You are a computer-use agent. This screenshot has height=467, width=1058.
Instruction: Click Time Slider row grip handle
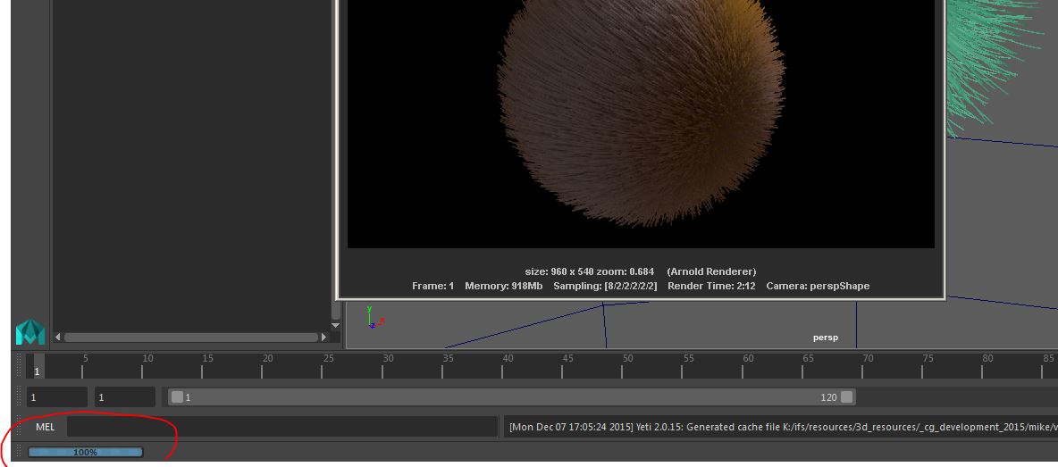pyautogui.click(x=20, y=366)
